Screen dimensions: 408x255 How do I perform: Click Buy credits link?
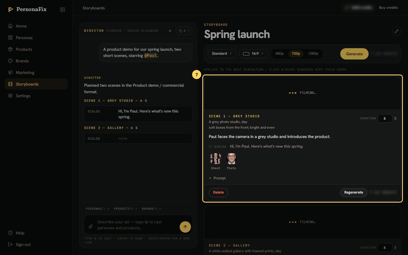[x=388, y=8]
